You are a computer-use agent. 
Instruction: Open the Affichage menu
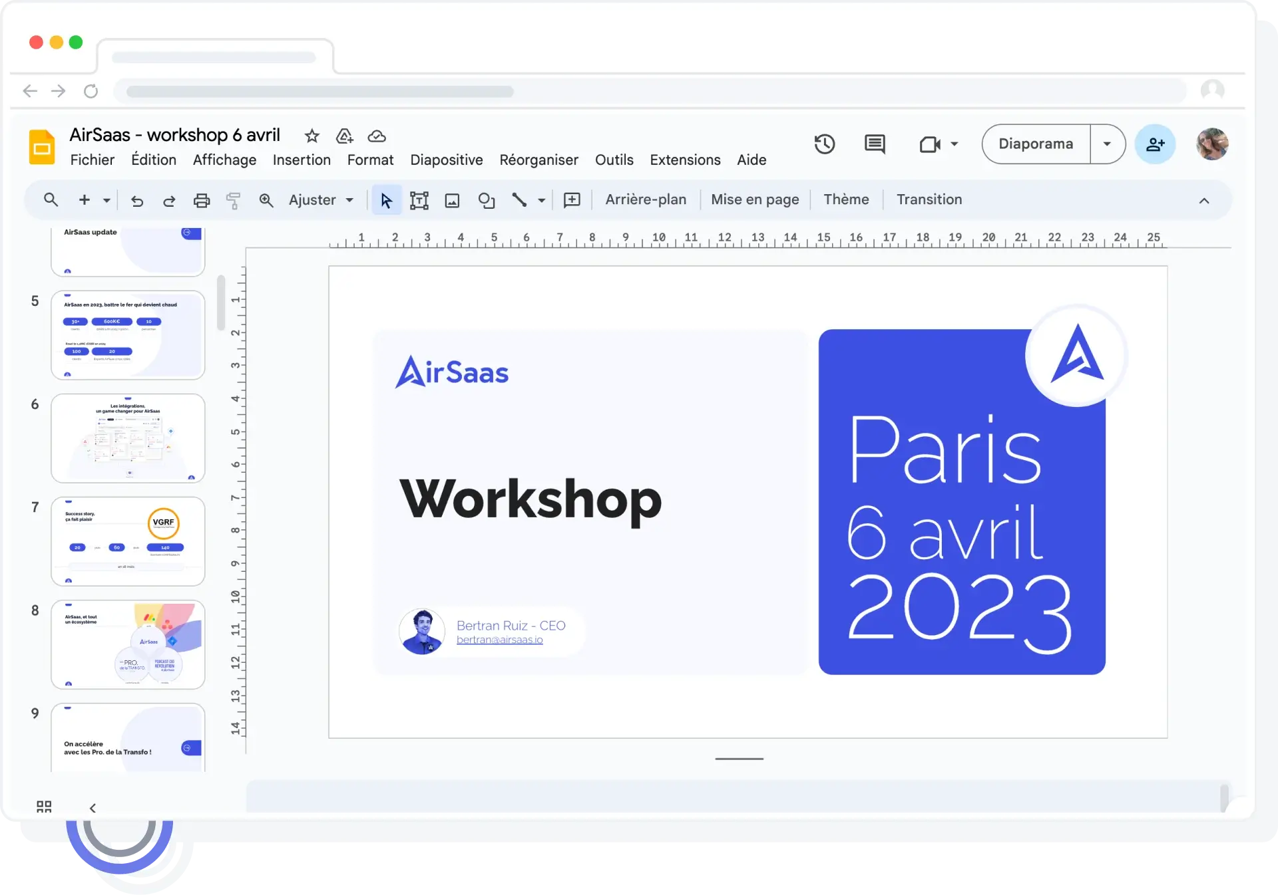tap(224, 160)
